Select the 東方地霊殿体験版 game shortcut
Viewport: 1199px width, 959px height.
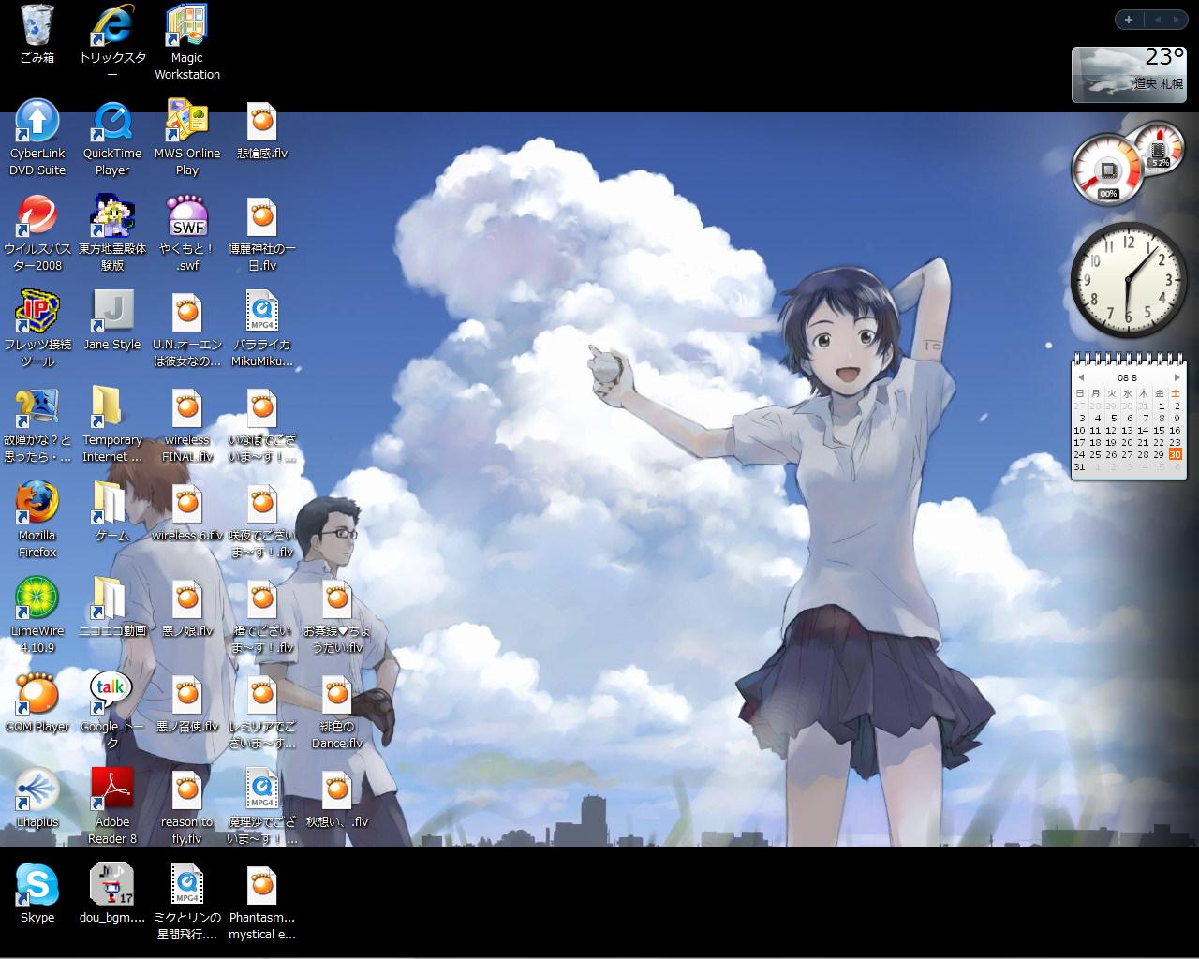tap(112, 233)
